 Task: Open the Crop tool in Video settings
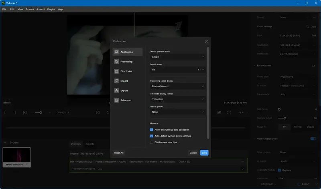pos(311,26)
